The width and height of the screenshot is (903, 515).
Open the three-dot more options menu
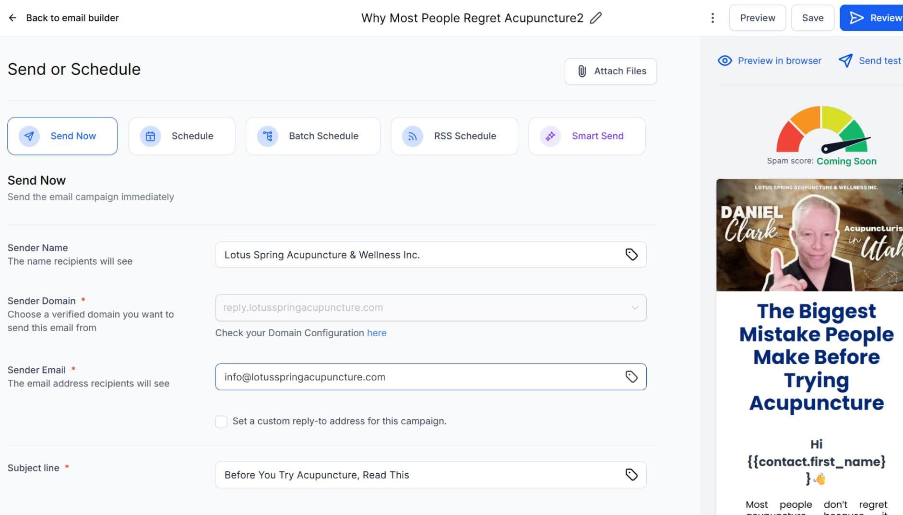(x=713, y=18)
